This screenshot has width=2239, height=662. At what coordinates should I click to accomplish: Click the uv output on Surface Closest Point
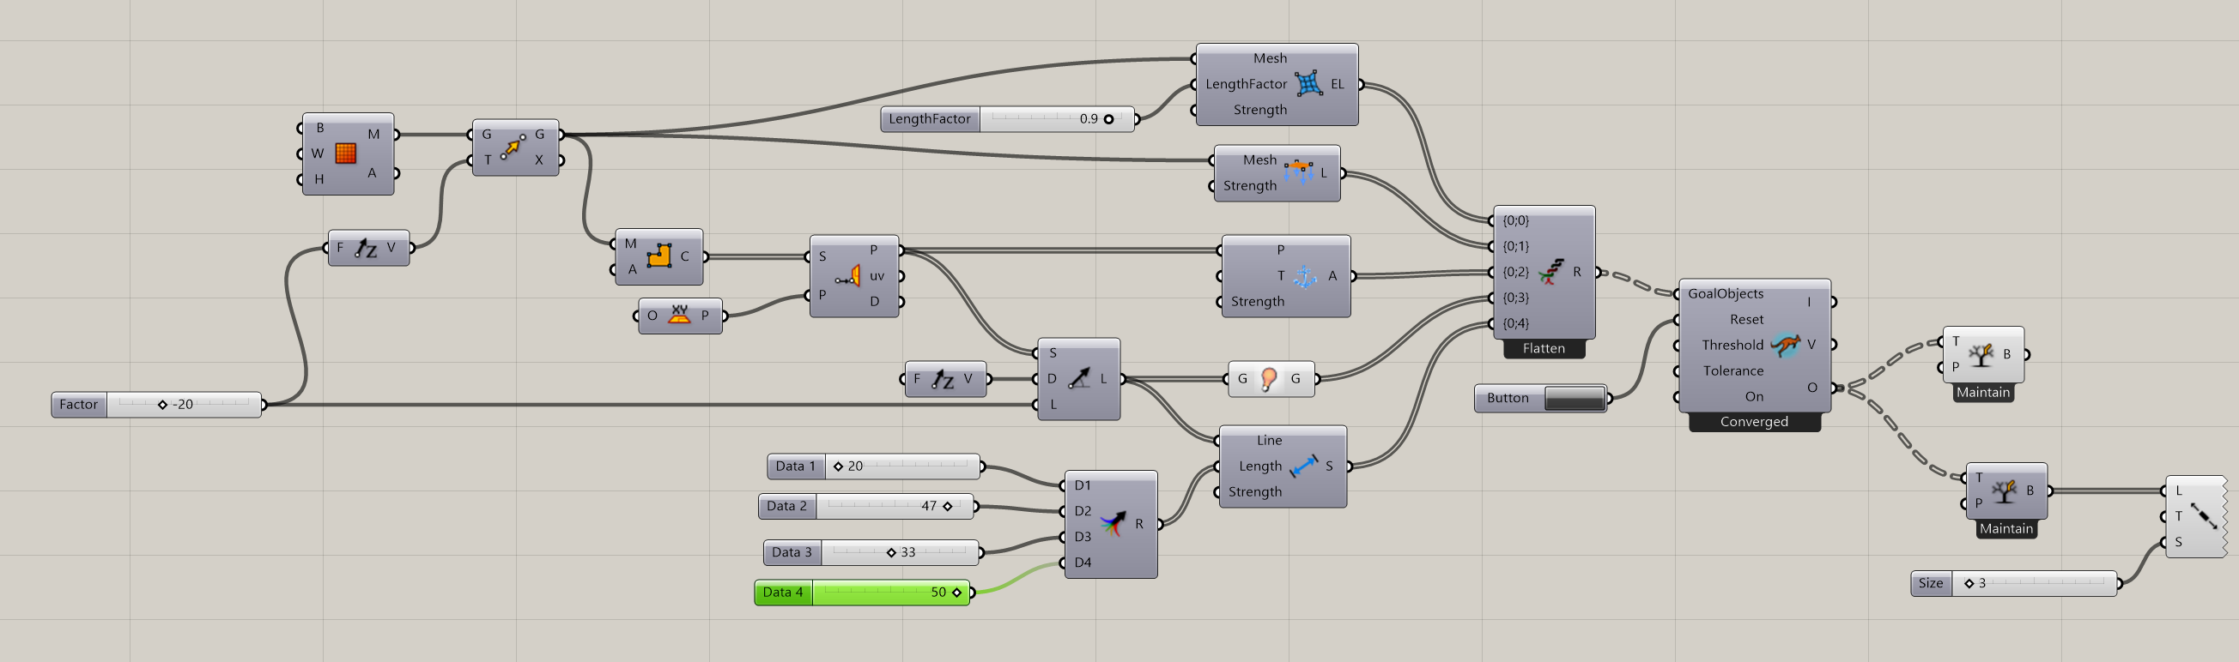pos(877,276)
